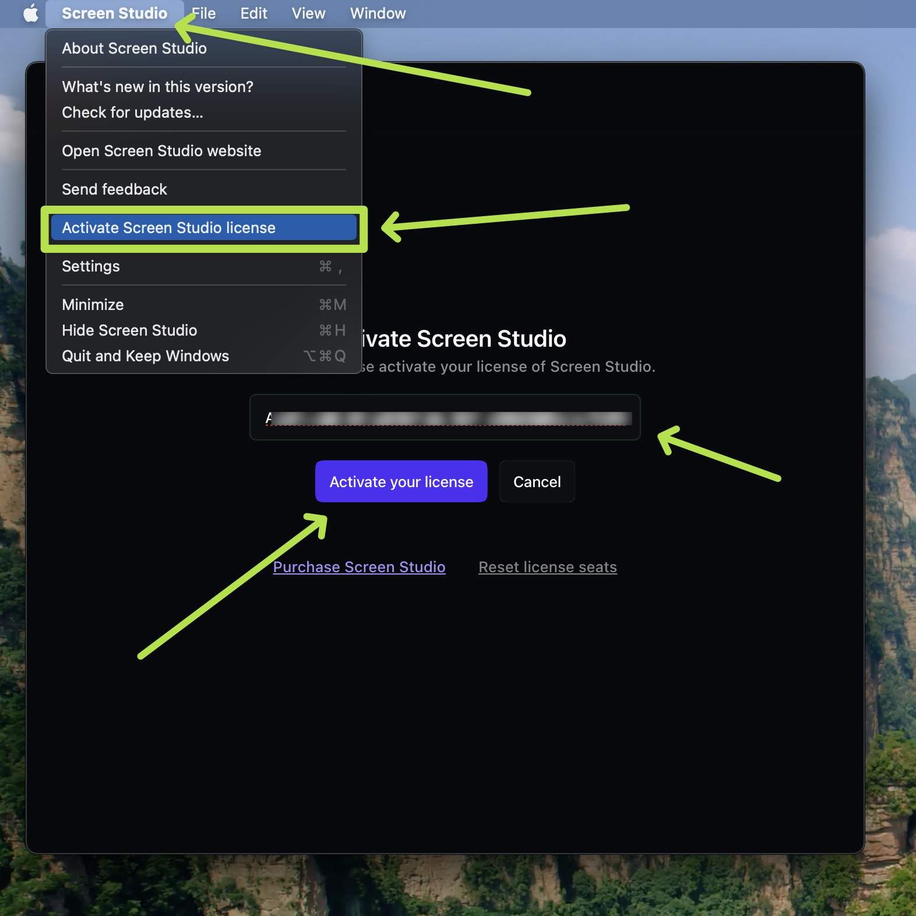The height and width of the screenshot is (916, 916).
Task: Select Send feedback from the menu
Action: (x=114, y=189)
